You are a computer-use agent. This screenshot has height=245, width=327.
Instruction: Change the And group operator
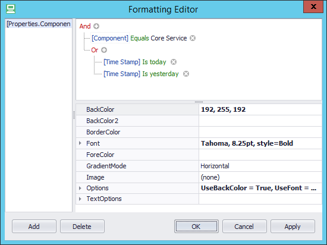click(85, 26)
